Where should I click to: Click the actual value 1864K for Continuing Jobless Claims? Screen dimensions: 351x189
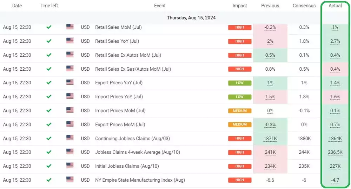pos(335,139)
